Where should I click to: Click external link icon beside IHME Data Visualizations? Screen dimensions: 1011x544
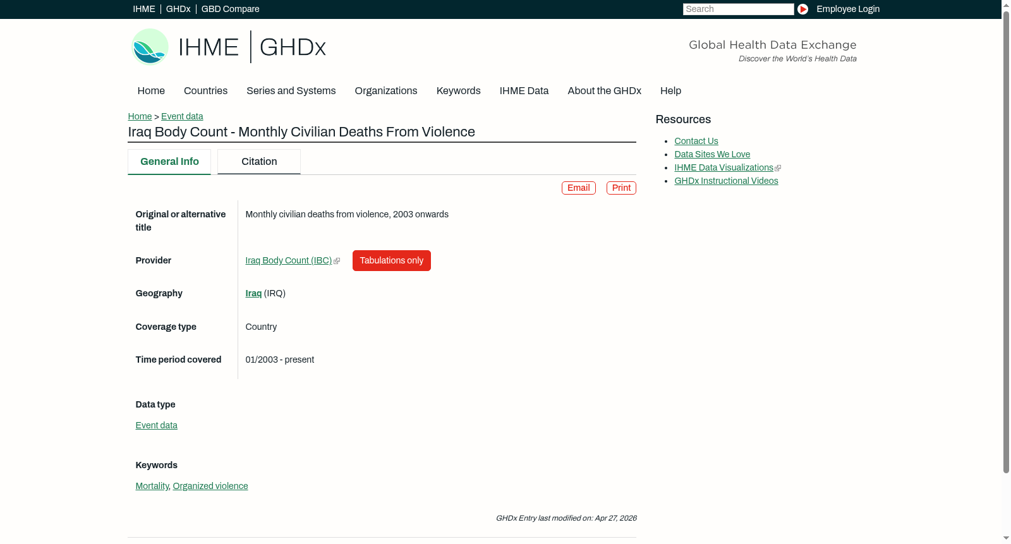tap(778, 168)
